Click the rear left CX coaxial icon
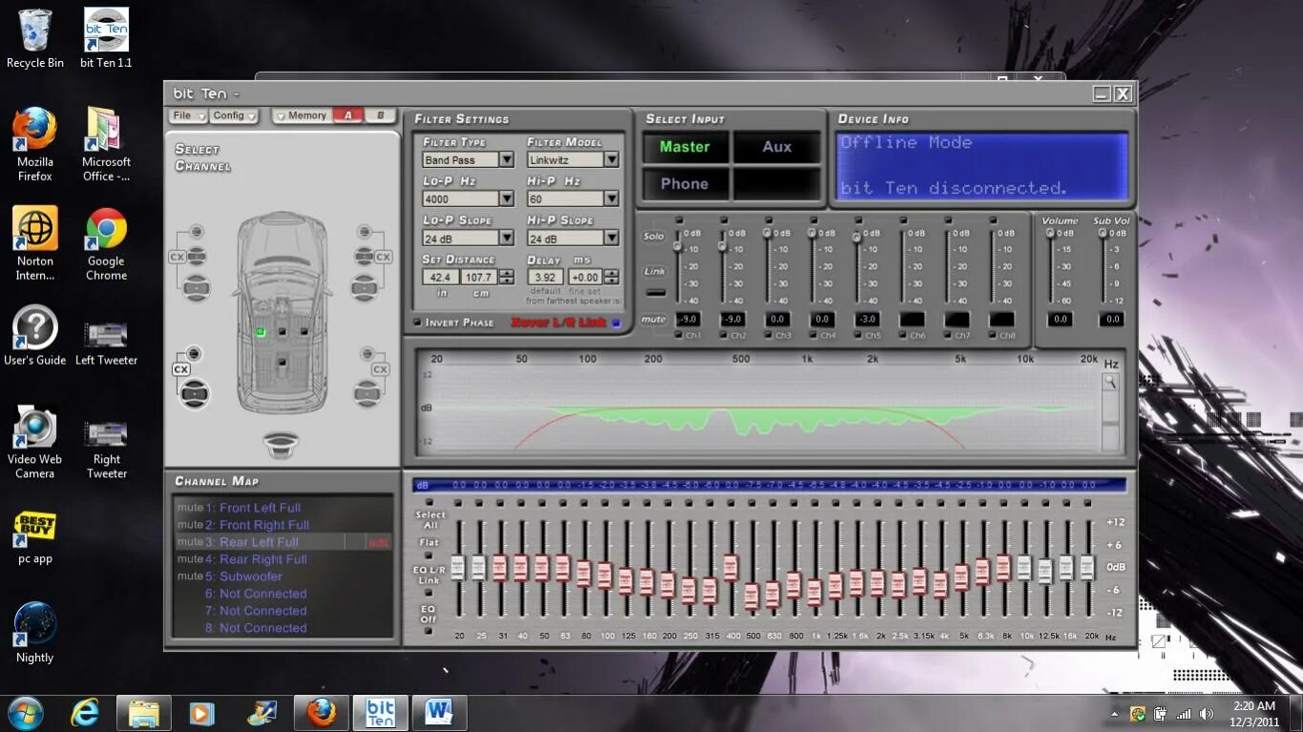The width and height of the screenshot is (1303, 732). (181, 369)
